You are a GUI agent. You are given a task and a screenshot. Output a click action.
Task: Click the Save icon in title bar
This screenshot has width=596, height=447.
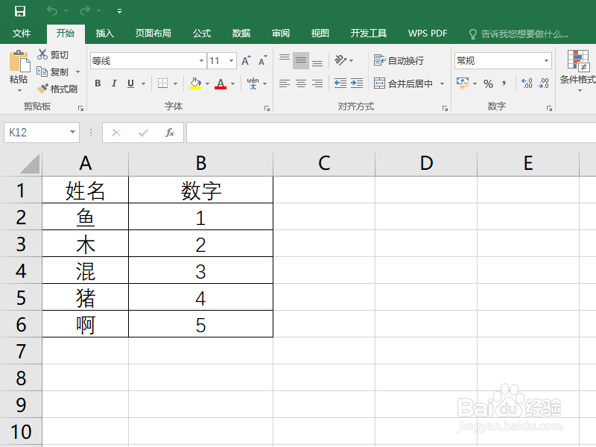[20, 11]
